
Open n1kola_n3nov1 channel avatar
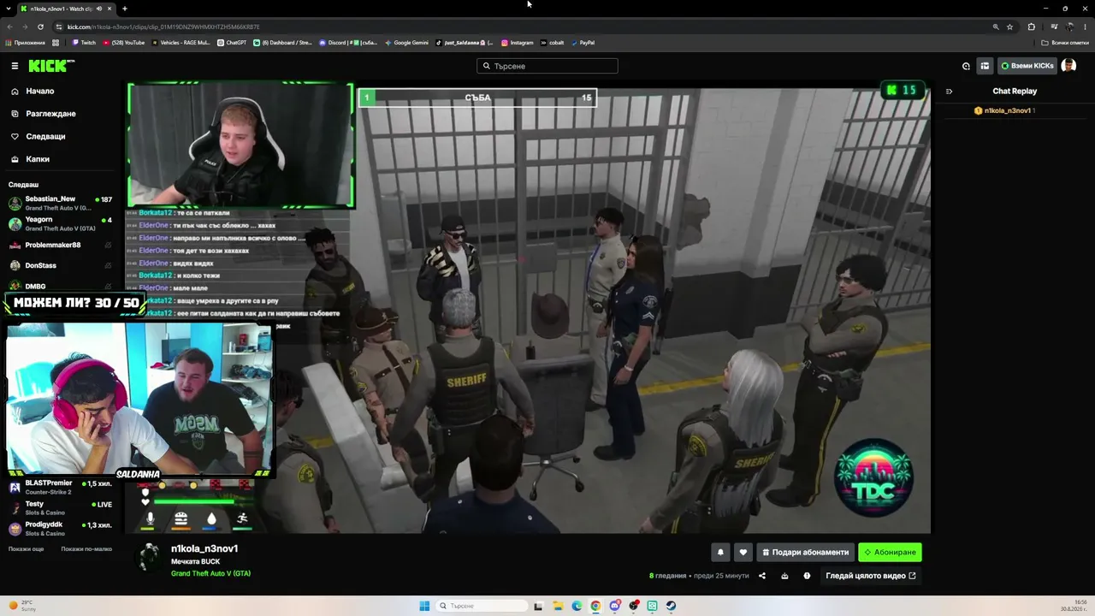pos(150,557)
